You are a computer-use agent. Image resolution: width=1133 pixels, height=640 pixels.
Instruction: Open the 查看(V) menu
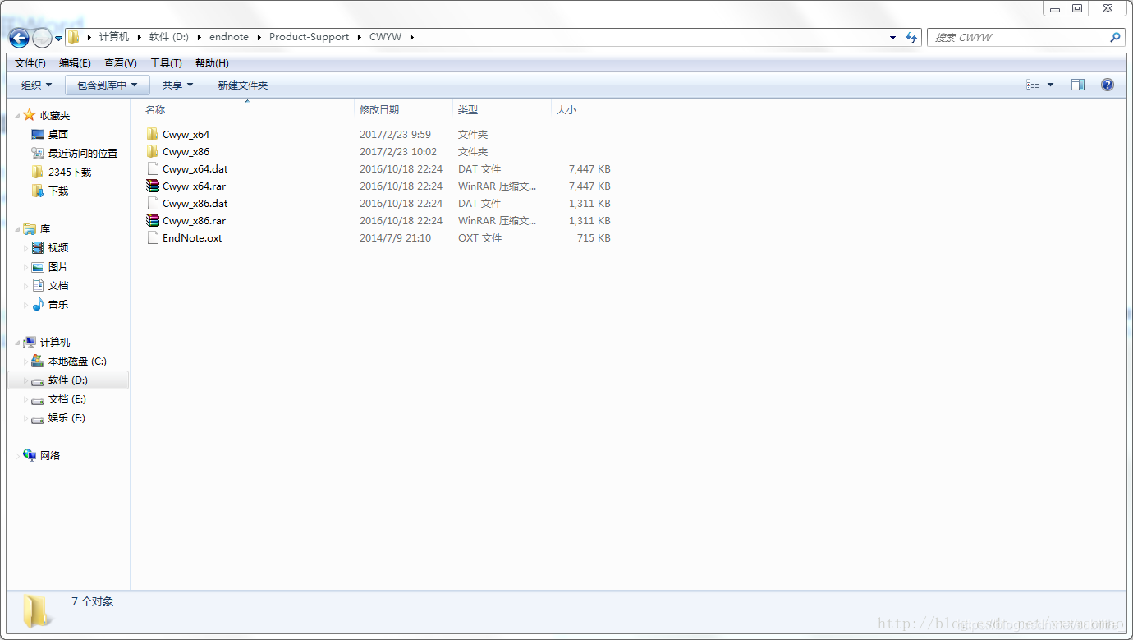pos(120,63)
